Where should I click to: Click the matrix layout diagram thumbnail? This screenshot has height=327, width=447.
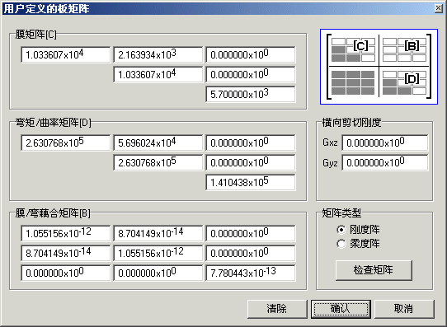pyautogui.click(x=379, y=67)
